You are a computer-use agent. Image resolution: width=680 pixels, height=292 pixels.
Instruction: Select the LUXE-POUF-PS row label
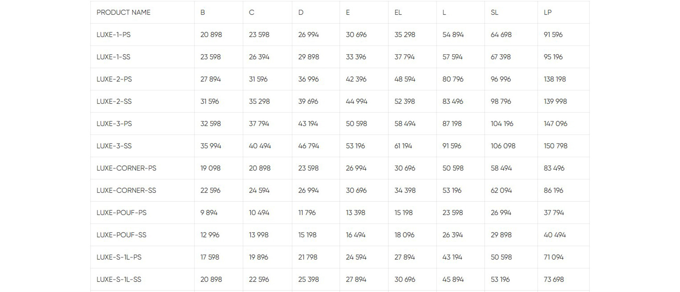click(121, 213)
